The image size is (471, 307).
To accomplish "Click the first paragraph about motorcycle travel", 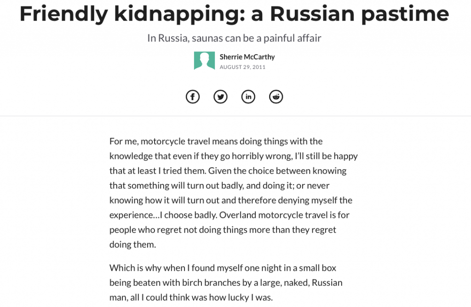I will pos(234,193).
